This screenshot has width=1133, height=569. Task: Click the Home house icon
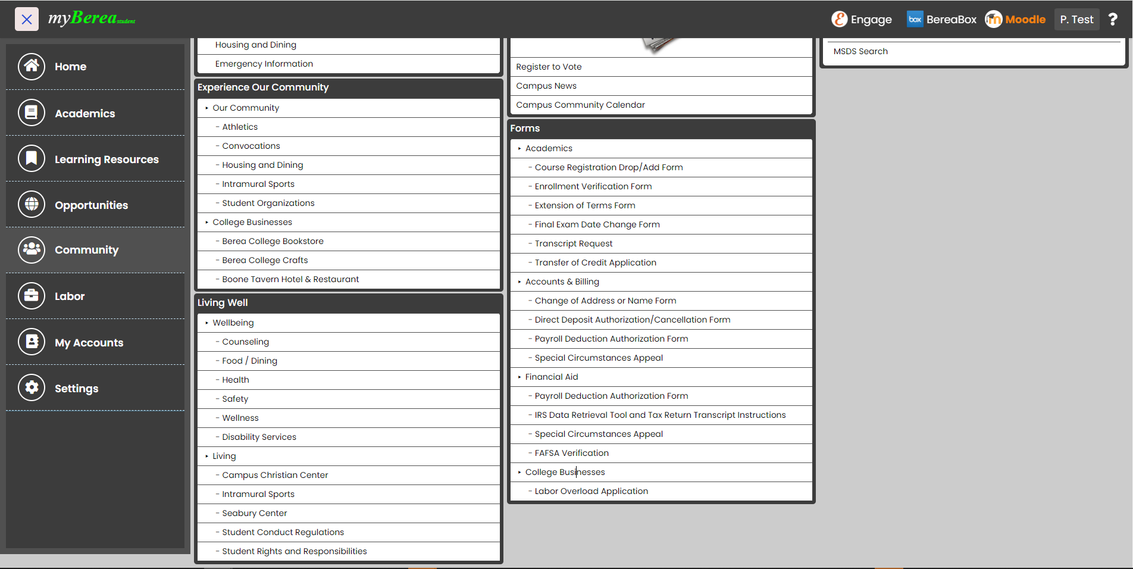pos(32,67)
